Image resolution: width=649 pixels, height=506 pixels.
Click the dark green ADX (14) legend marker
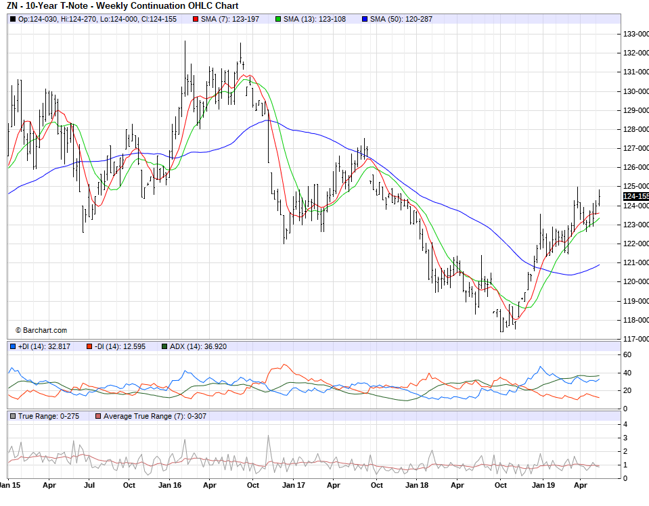pyautogui.click(x=164, y=346)
